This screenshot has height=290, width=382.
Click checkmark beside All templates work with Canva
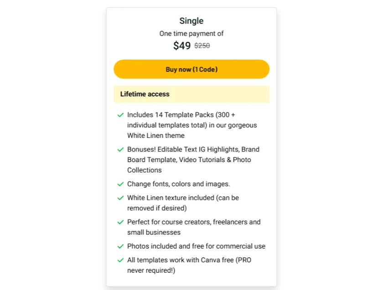coord(121,260)
